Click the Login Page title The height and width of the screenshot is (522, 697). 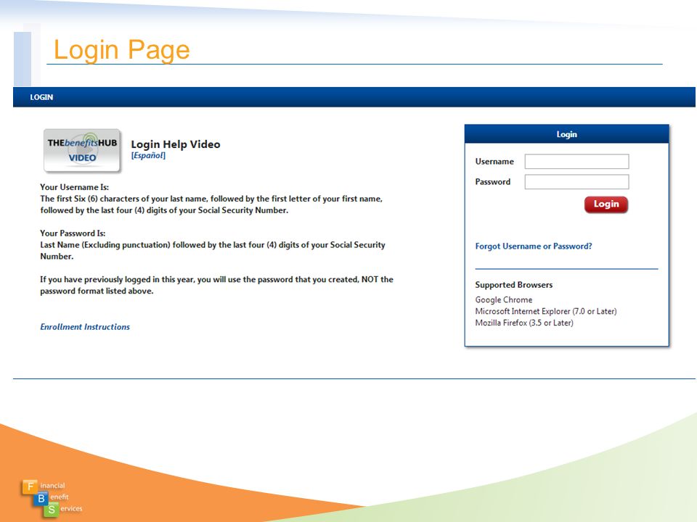coord(121,49)
